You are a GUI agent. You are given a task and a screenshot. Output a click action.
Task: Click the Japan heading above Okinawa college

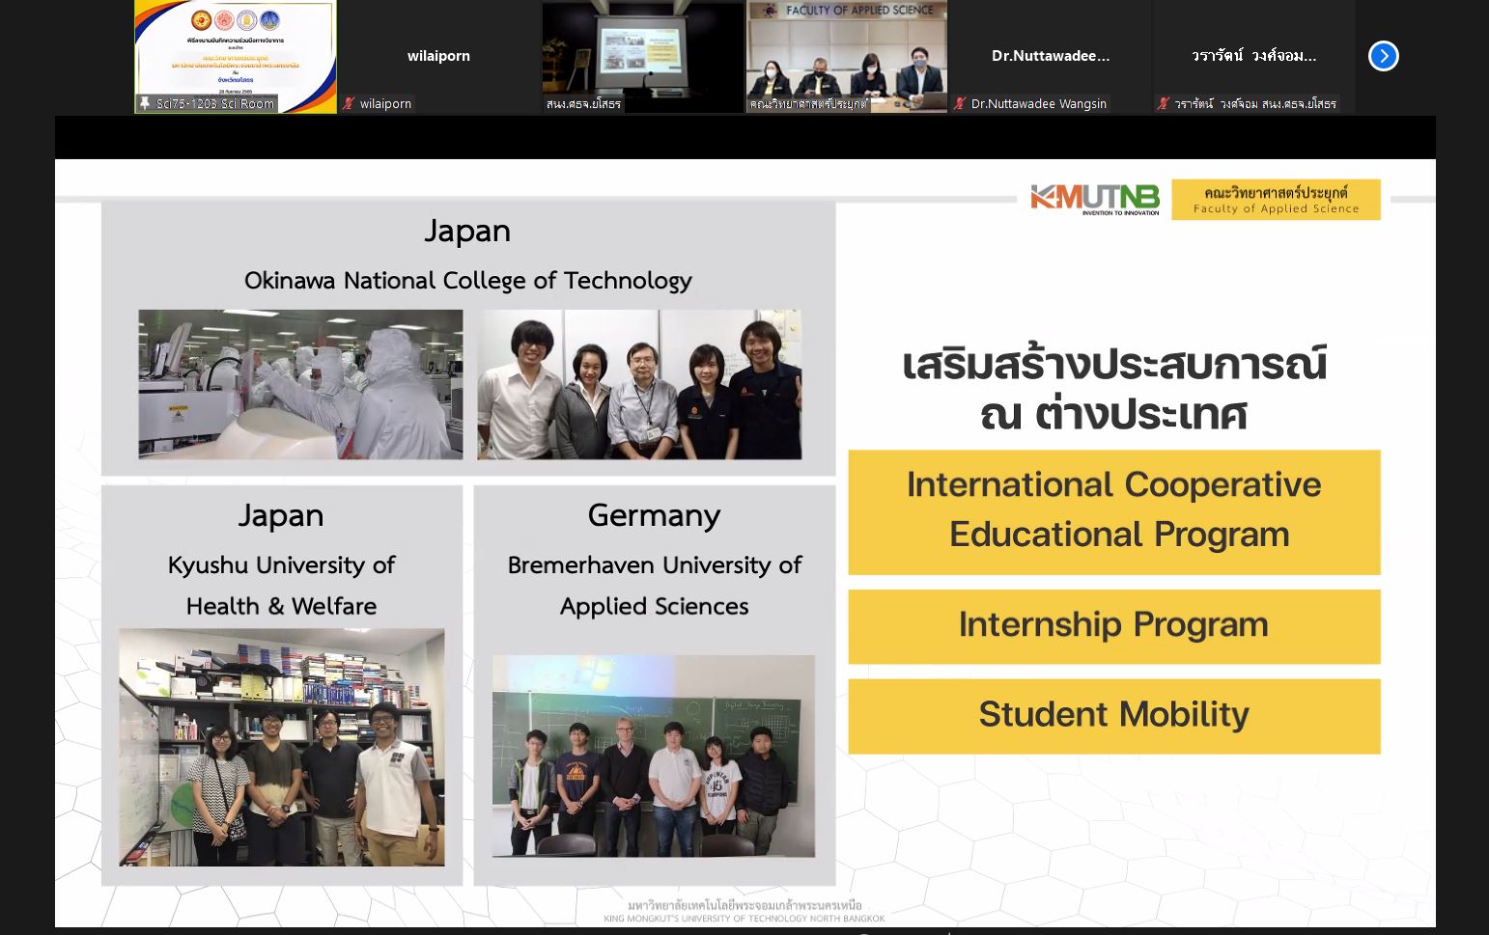(x=467, y=232)
